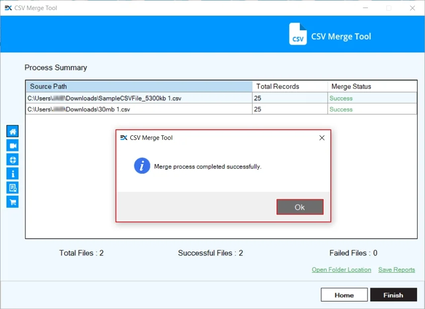Click the EX icon in the dialog title bar
This screenshot has width=425, height=309.
click(x=124, y=137)
